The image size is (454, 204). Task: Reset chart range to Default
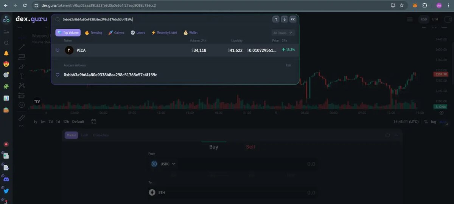tap(78, 122)
